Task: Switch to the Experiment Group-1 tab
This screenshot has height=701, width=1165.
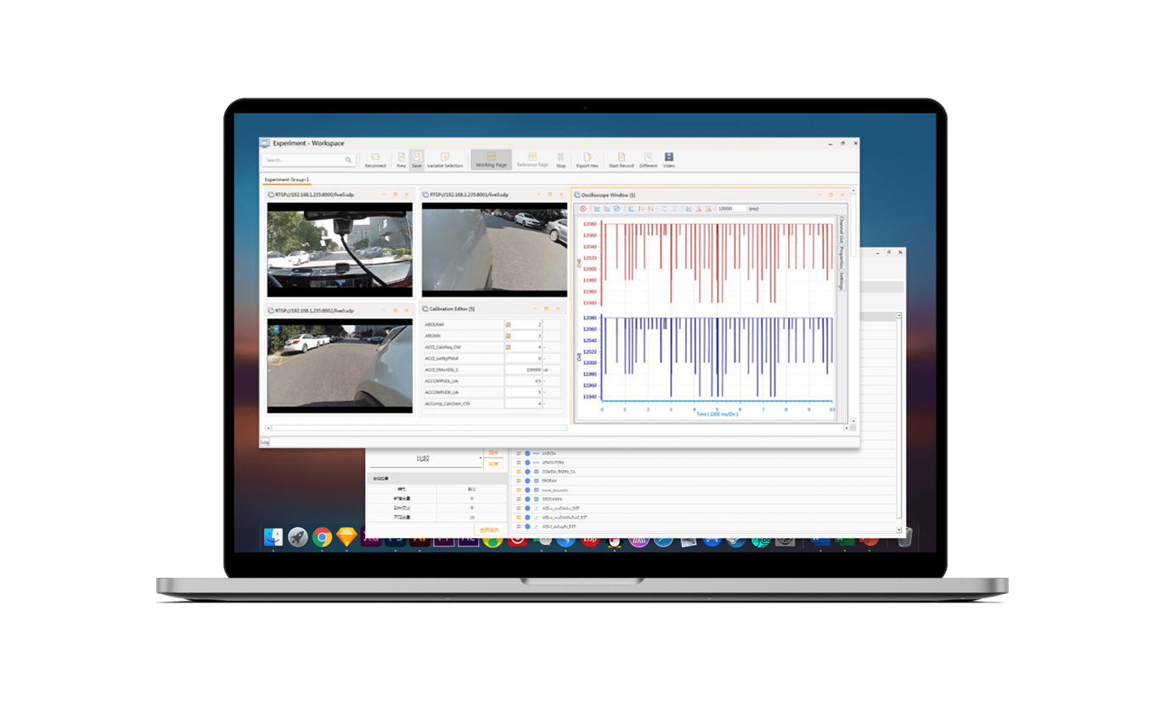Action: (286, 180)
